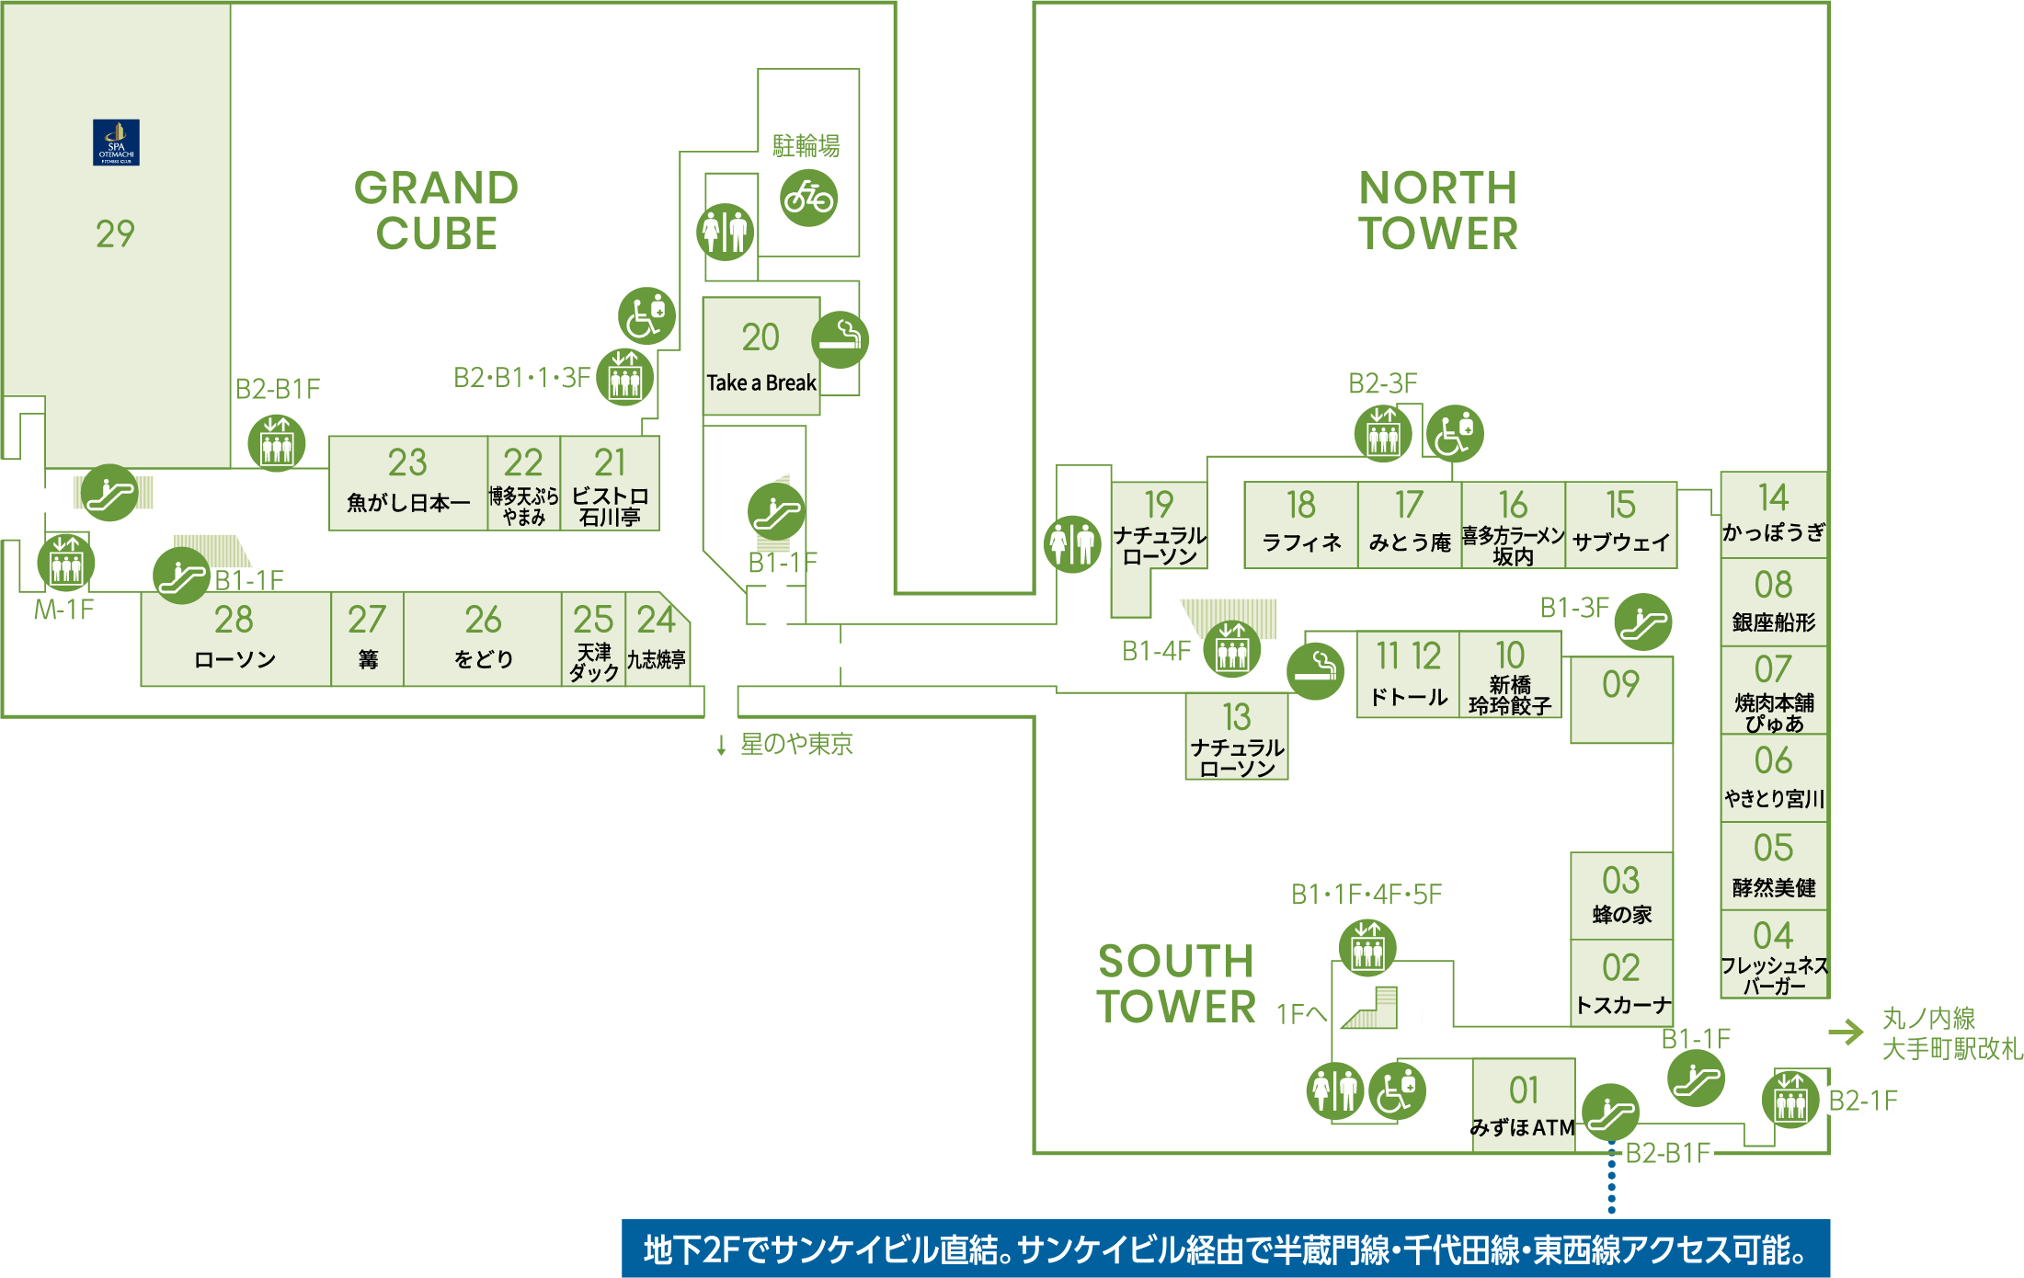Click the escalator icon below area 29

click(x=109, y=493)
